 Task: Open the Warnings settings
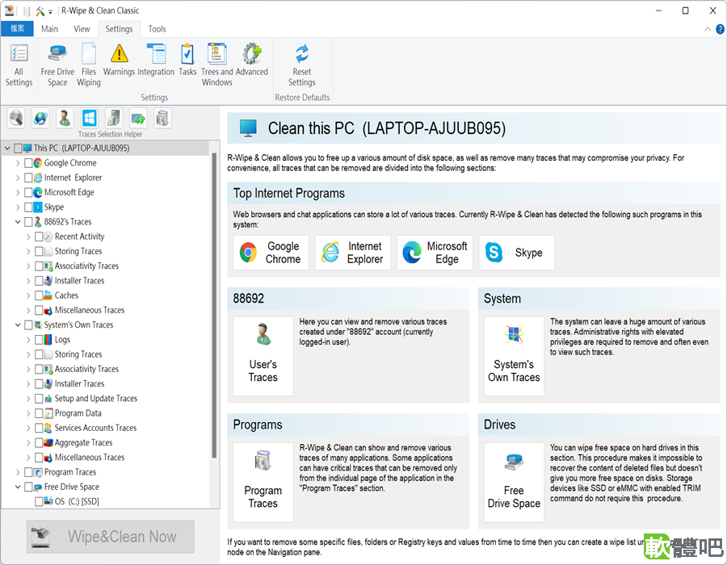(x=120, y=60)
